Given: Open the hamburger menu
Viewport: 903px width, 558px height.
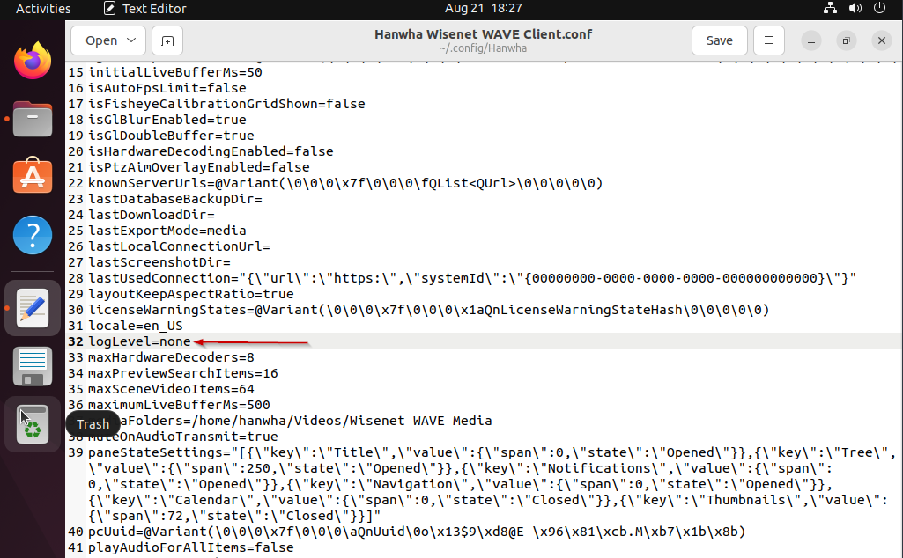Looking at the screenshot, I should pos(768,40).
